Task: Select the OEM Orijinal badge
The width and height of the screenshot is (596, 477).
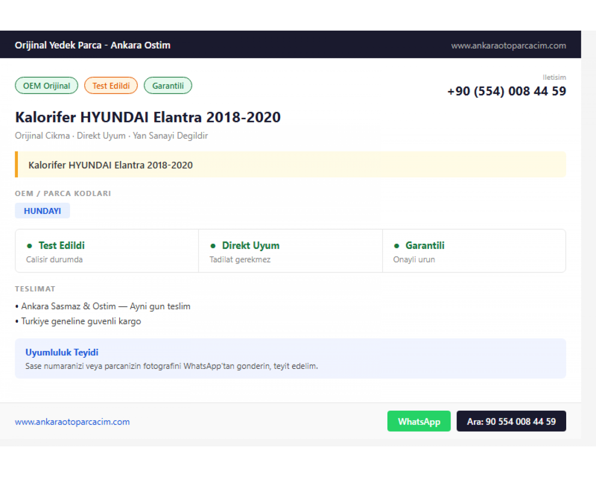Action: [46, 85]
